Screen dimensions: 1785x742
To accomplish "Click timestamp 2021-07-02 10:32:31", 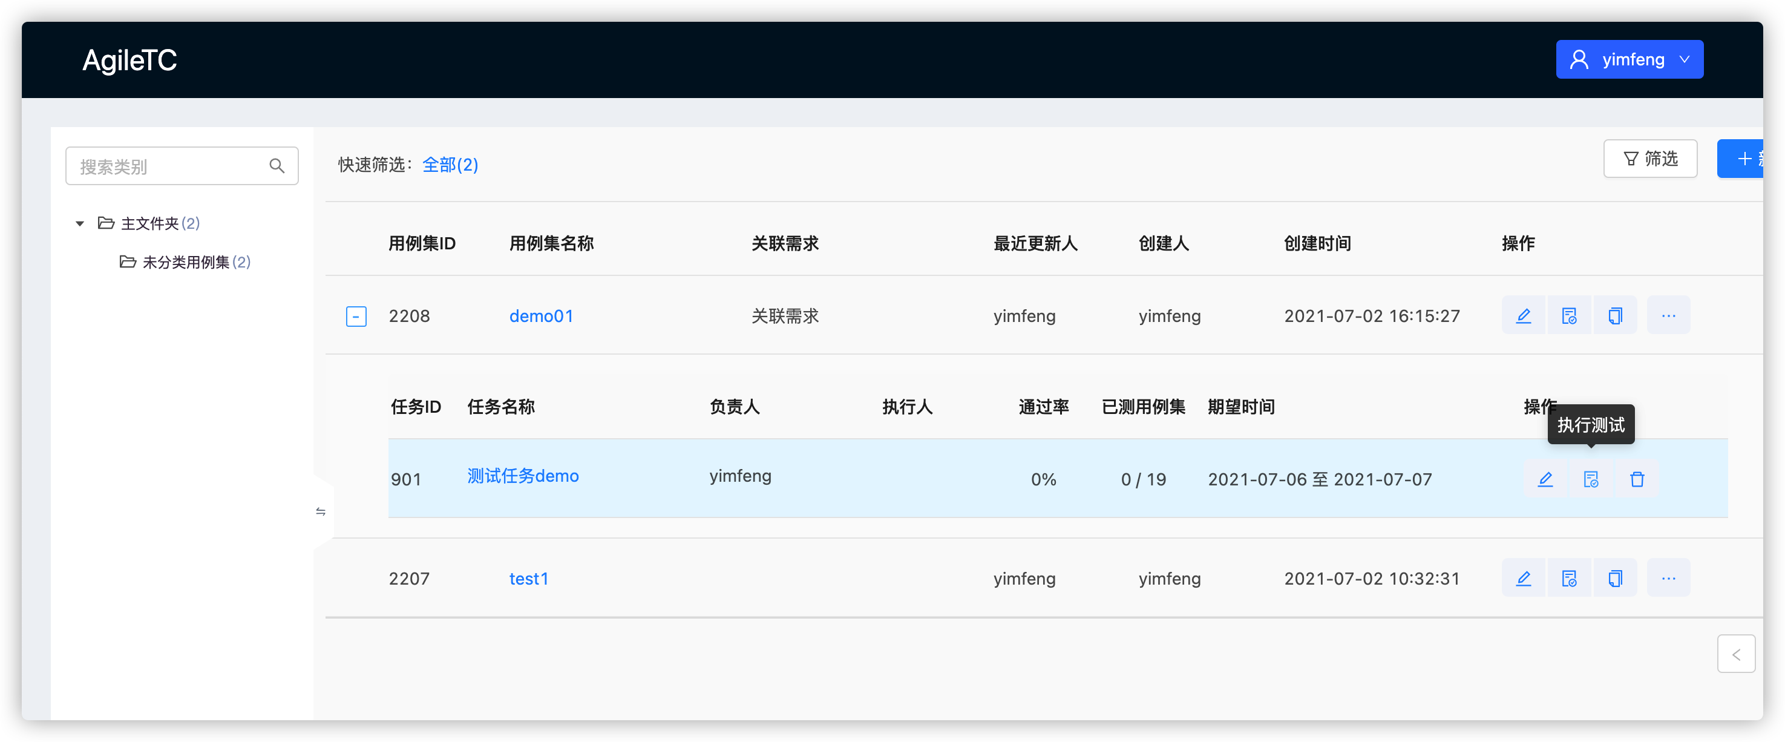I will coord(1372,579).
